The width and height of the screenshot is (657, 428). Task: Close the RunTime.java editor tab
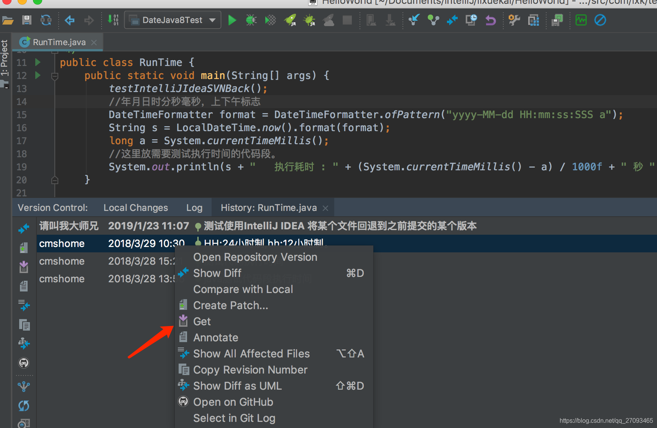click(x=94, y=42)
